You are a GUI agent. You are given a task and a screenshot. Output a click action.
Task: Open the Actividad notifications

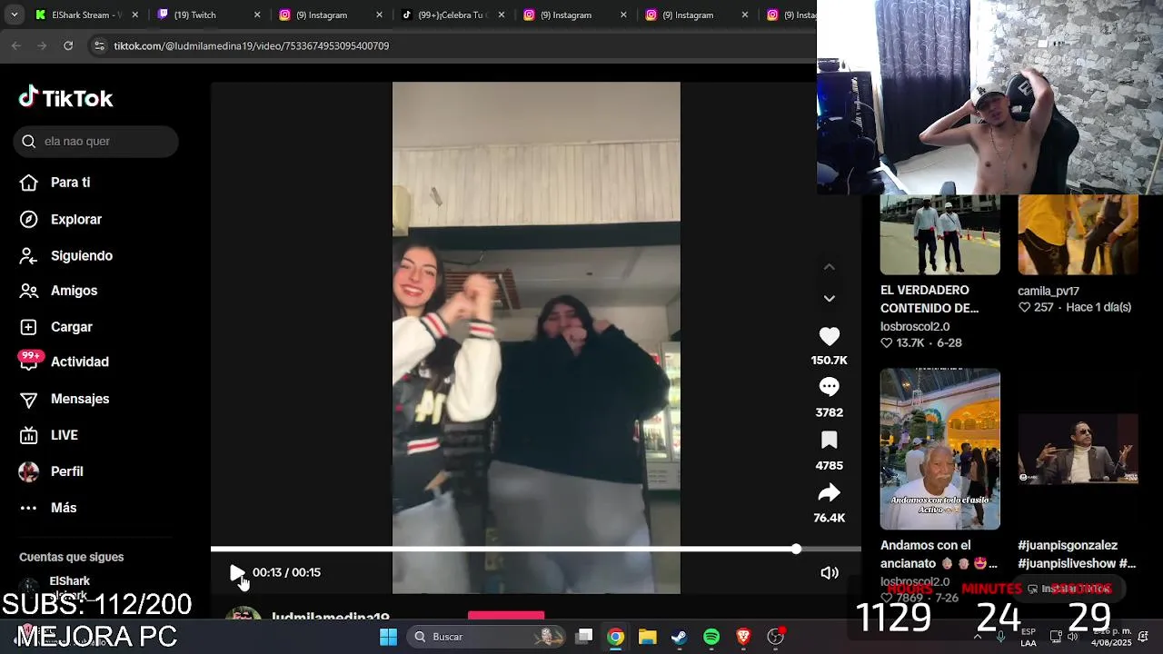click(x=65, y=362)
